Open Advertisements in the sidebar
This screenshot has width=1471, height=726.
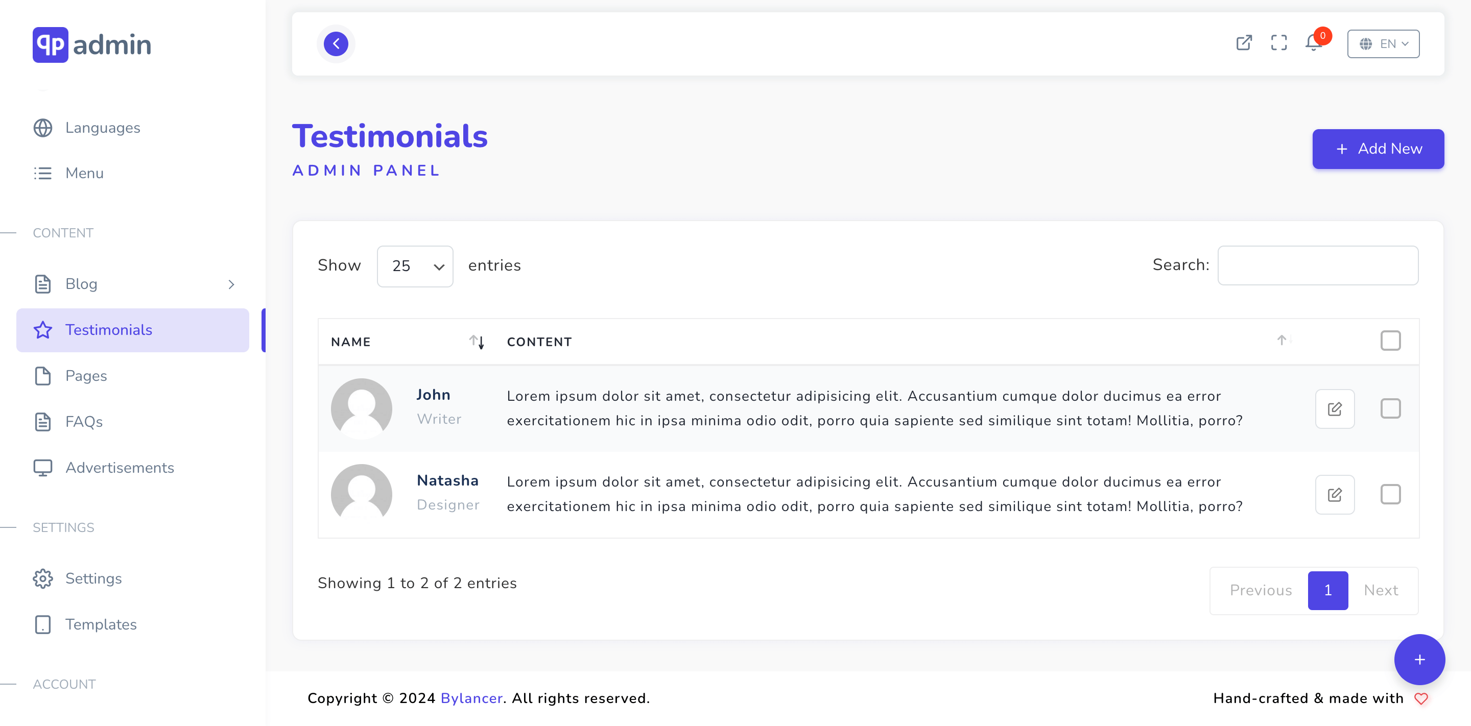[120, 468]
